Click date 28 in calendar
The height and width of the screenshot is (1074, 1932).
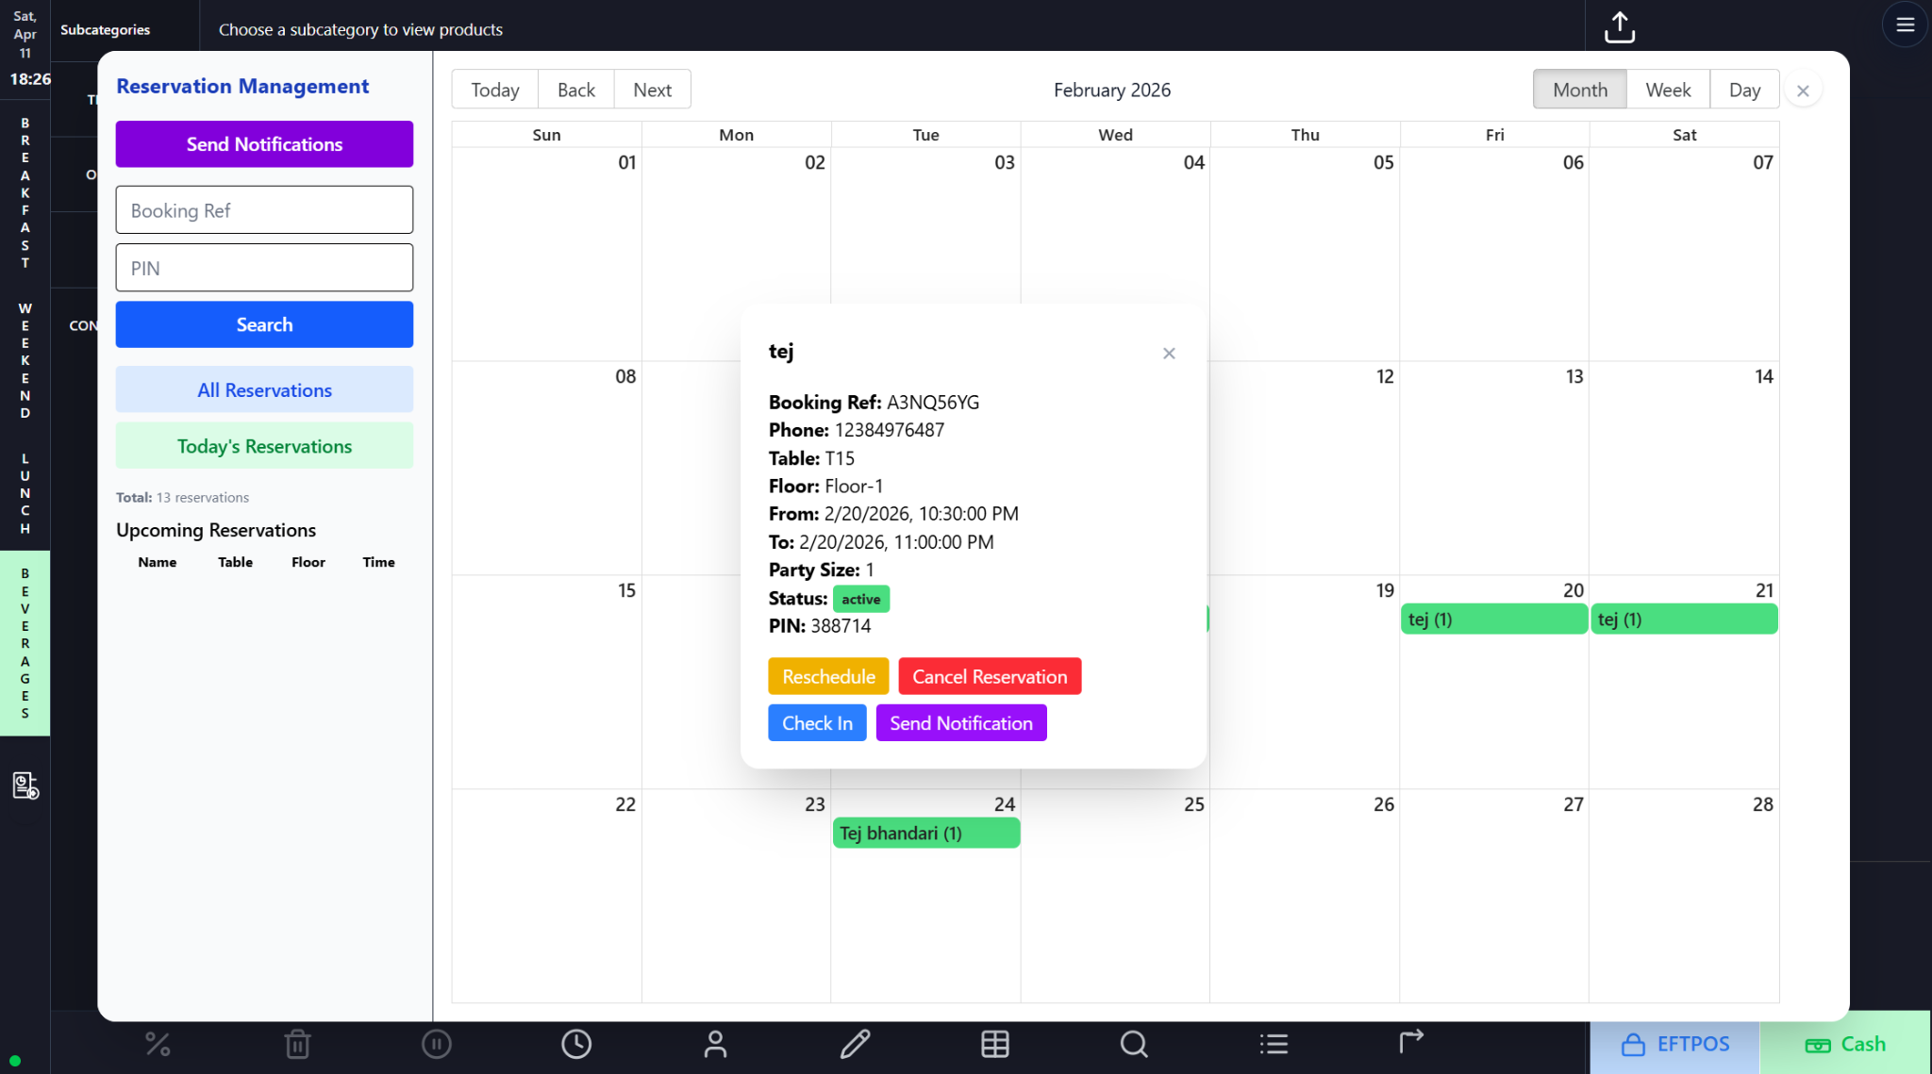pos(1762,804)
